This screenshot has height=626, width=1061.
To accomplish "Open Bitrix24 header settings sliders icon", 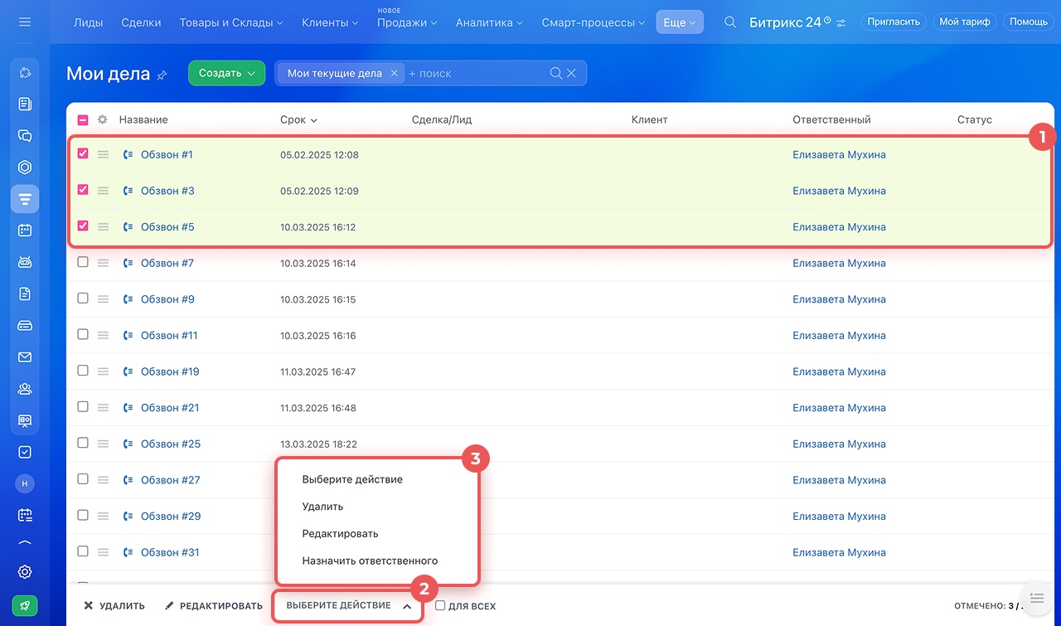I will point(841,22).
